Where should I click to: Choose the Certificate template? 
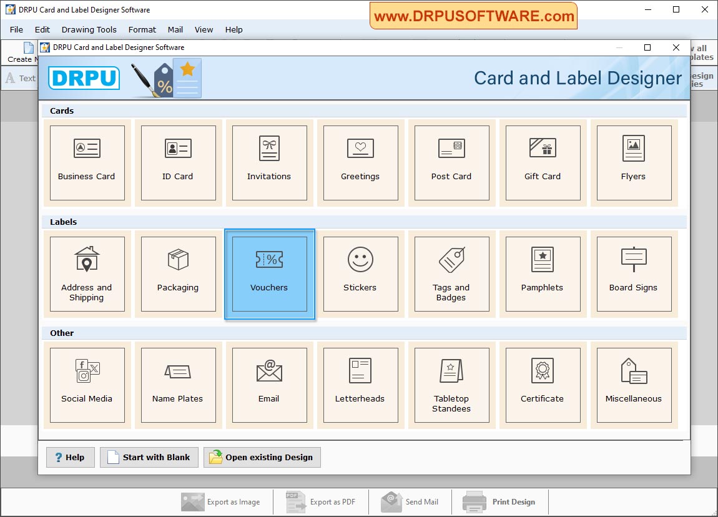point(542,385)
